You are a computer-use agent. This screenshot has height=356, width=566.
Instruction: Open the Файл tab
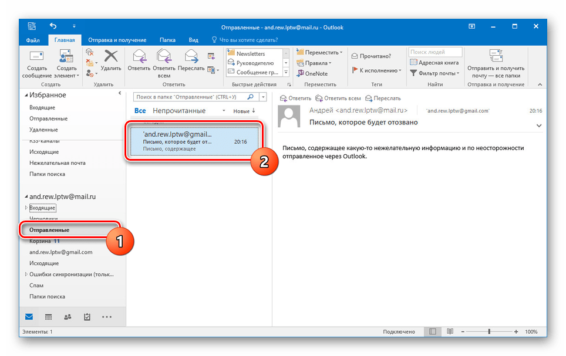33,40
